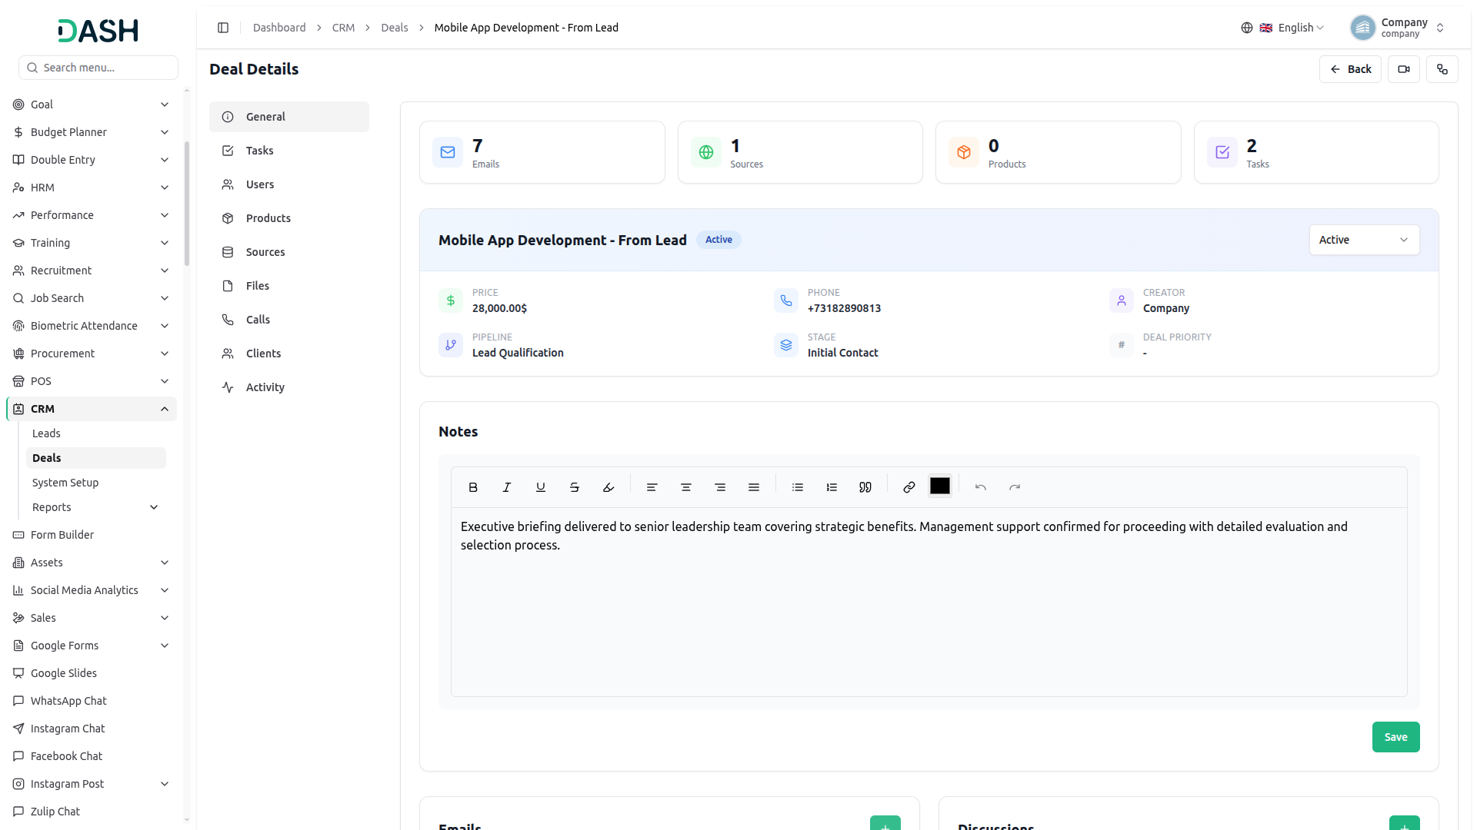Click the DASH logo
This screenshot has height=830, width=1477.
click(x=98, y=31)
